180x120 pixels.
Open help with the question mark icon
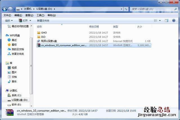[174, 21]
